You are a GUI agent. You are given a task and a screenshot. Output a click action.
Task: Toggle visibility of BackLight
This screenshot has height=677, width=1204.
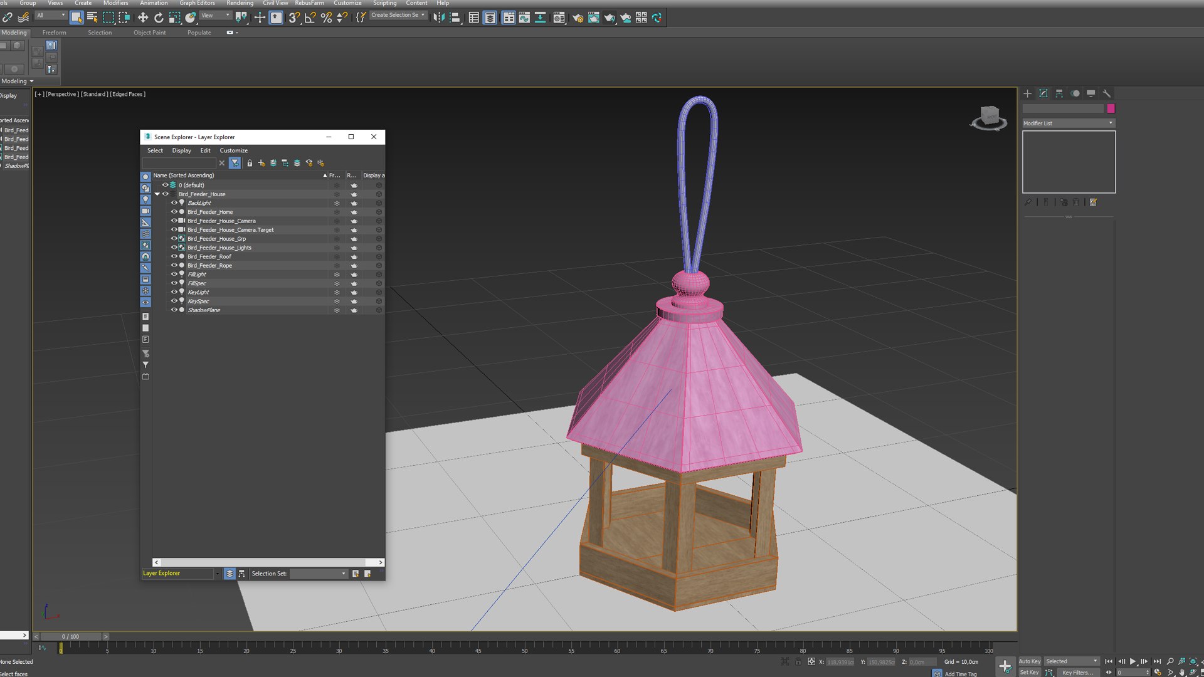pos(174,202)
